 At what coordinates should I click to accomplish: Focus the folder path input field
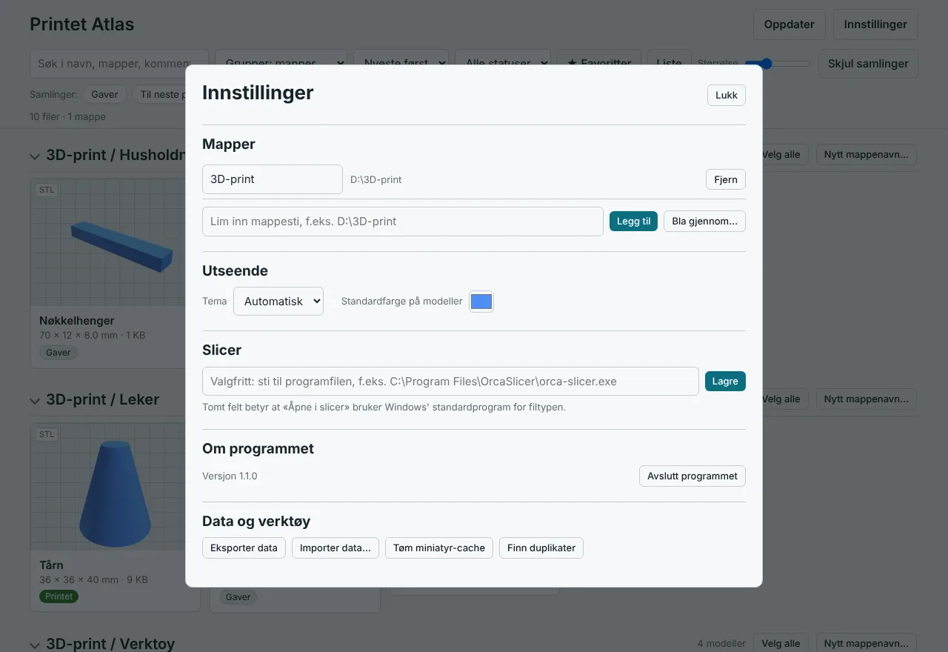pos(403,222)
